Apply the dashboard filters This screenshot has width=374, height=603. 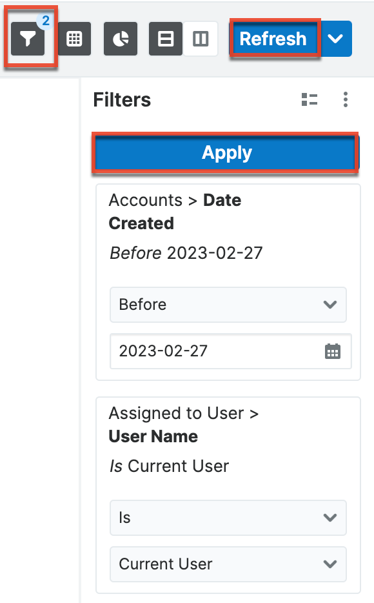(226, 152)
